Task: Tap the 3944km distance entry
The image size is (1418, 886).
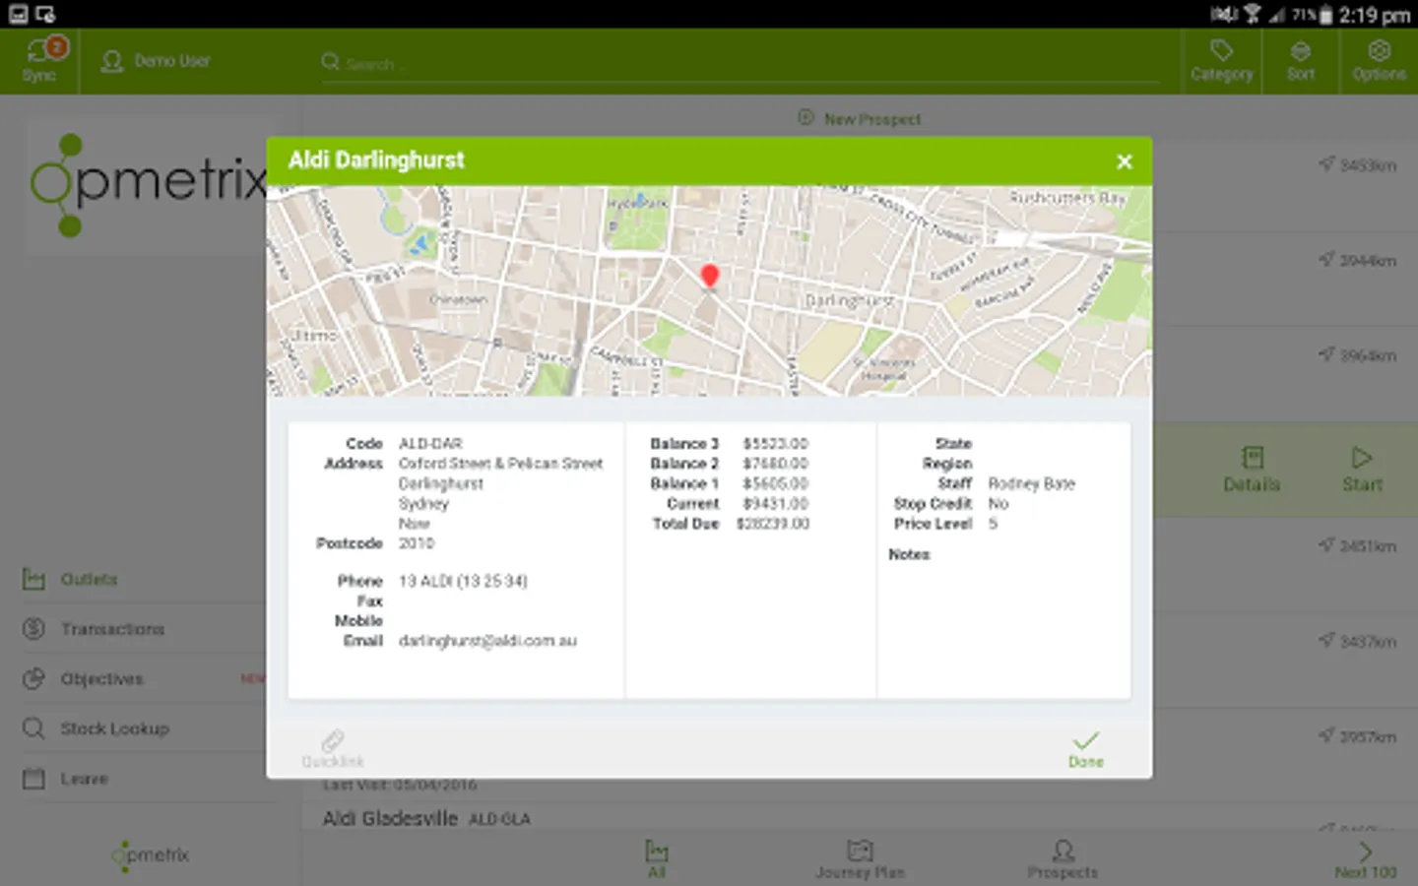Action: (1358, 260)
